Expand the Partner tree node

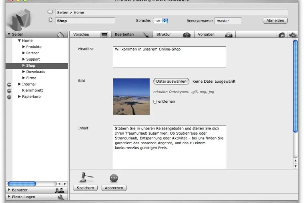[24, 53]
